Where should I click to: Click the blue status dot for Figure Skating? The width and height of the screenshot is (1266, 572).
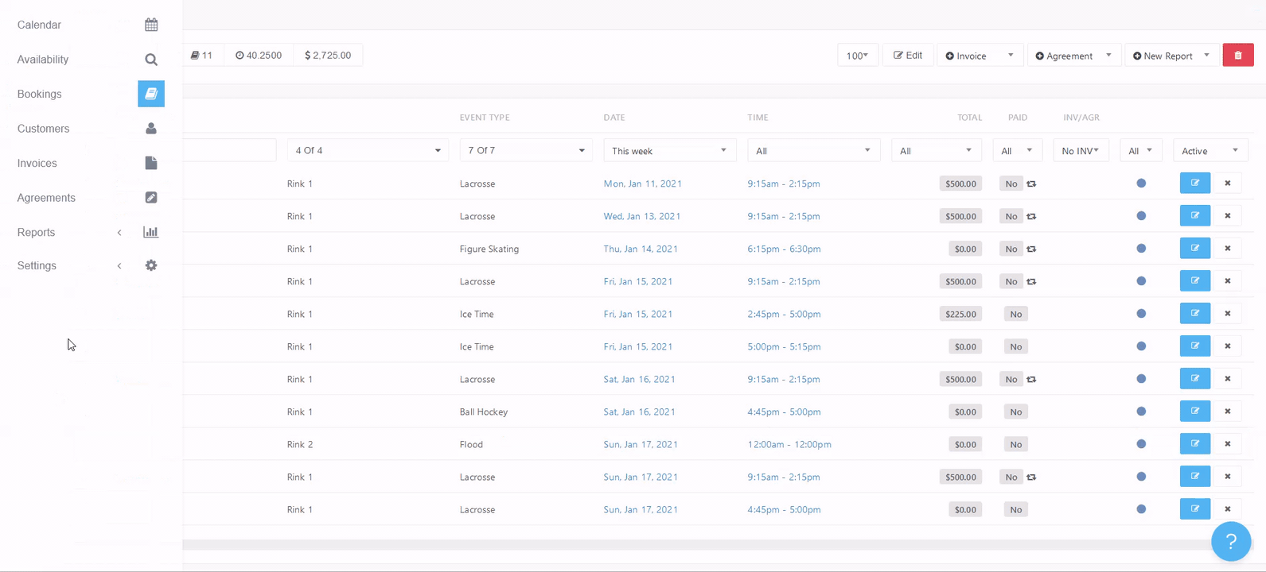(x=1141, y=249)
